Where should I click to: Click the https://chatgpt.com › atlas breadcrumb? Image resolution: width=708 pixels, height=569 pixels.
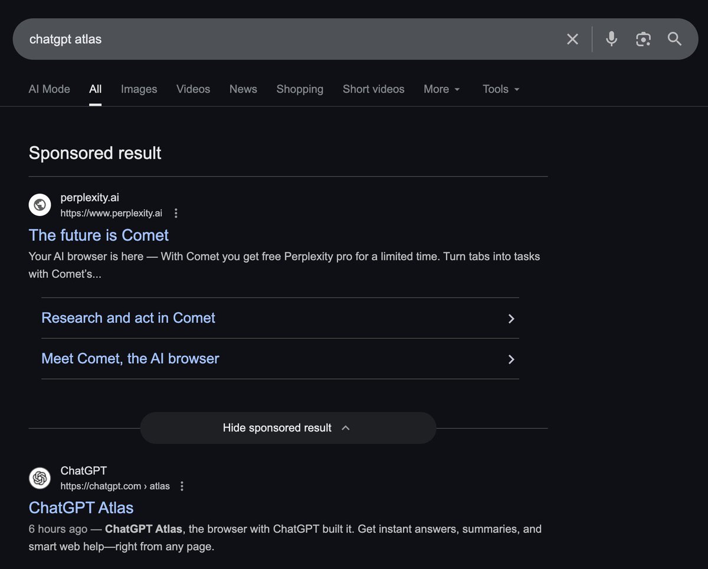click(115, 486)
